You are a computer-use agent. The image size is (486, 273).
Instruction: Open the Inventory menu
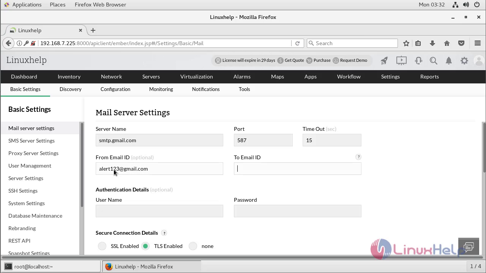click(x=69, y=77)
